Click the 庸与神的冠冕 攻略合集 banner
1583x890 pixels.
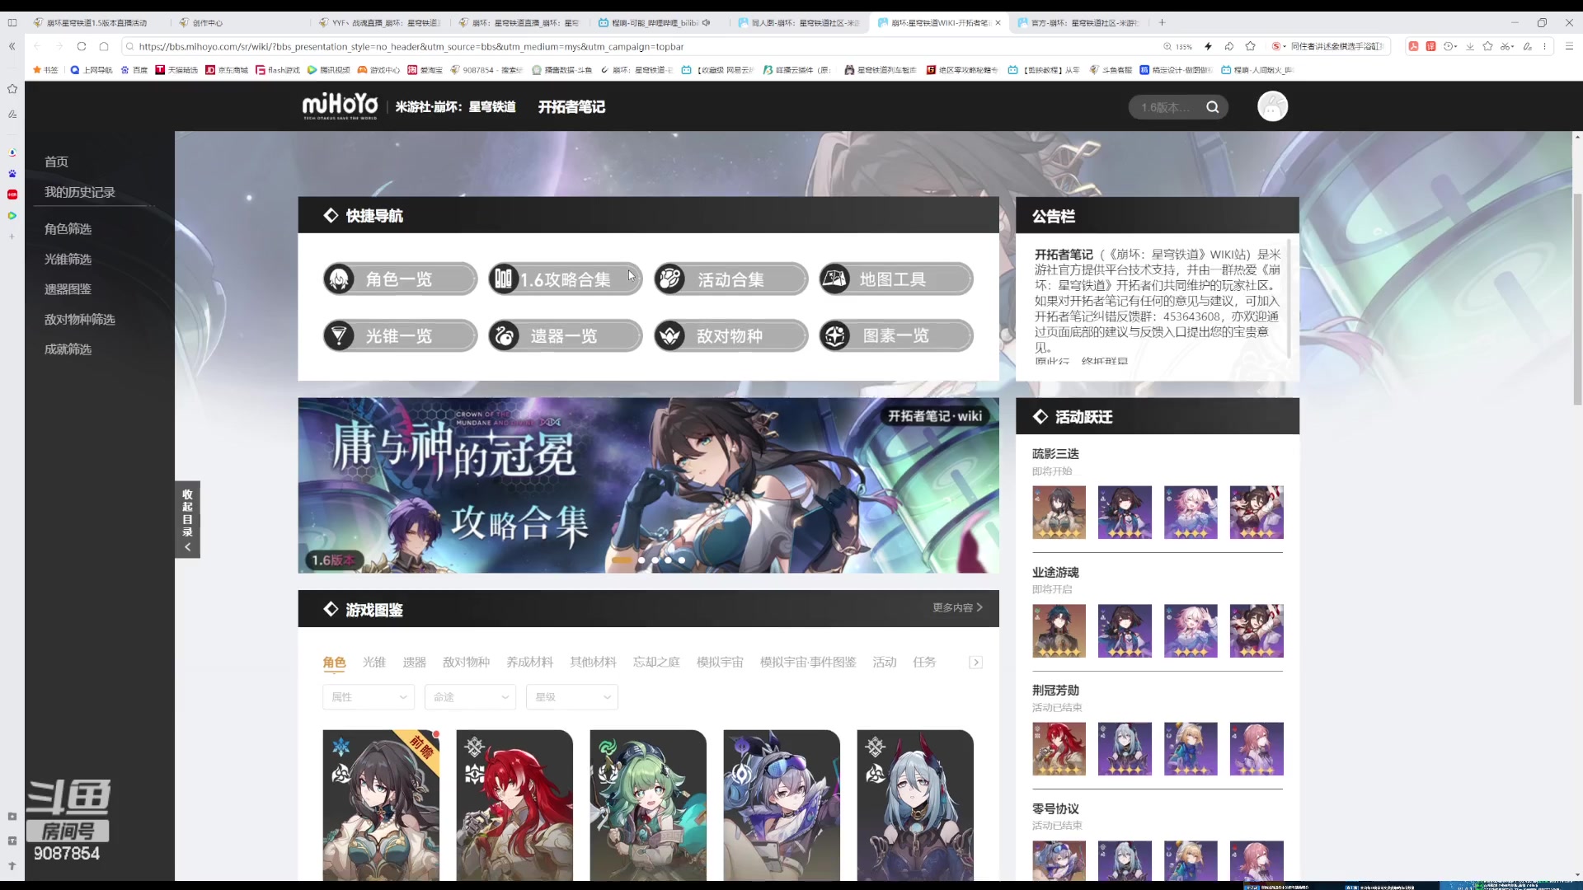click(648, 485)
